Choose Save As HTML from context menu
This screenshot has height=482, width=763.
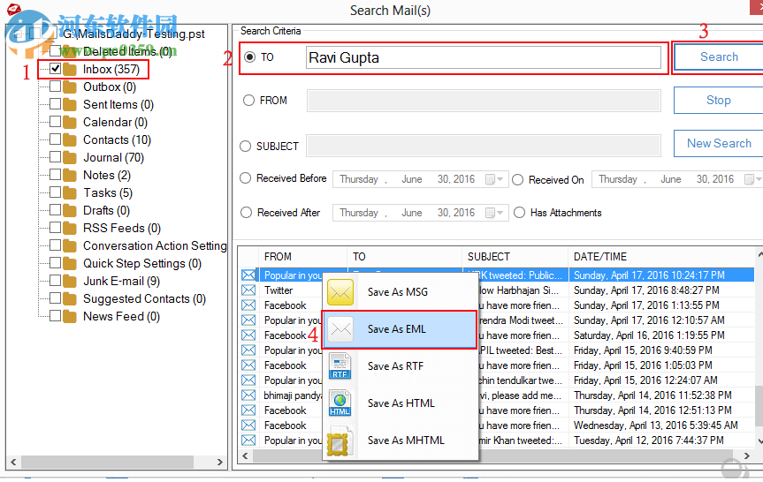(x=400, y=403)
